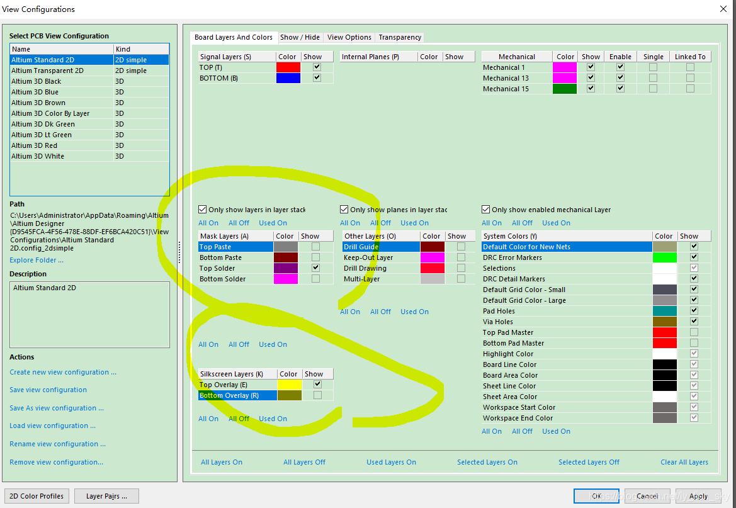
Task: Toggle Only show enabled mechanical Layer
Action: point(486,210)
